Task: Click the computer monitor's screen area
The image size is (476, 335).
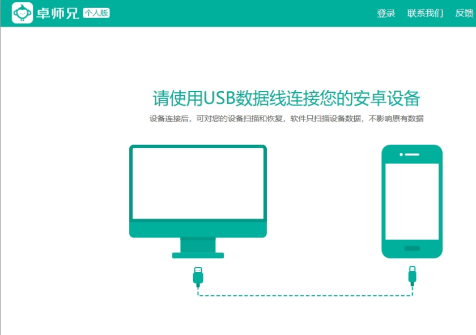Action: tap(197, 181)
